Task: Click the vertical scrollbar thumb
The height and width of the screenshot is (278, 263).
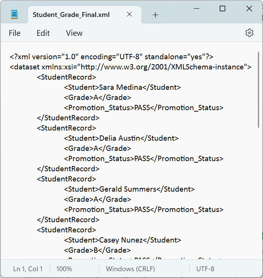Action: 258,89
